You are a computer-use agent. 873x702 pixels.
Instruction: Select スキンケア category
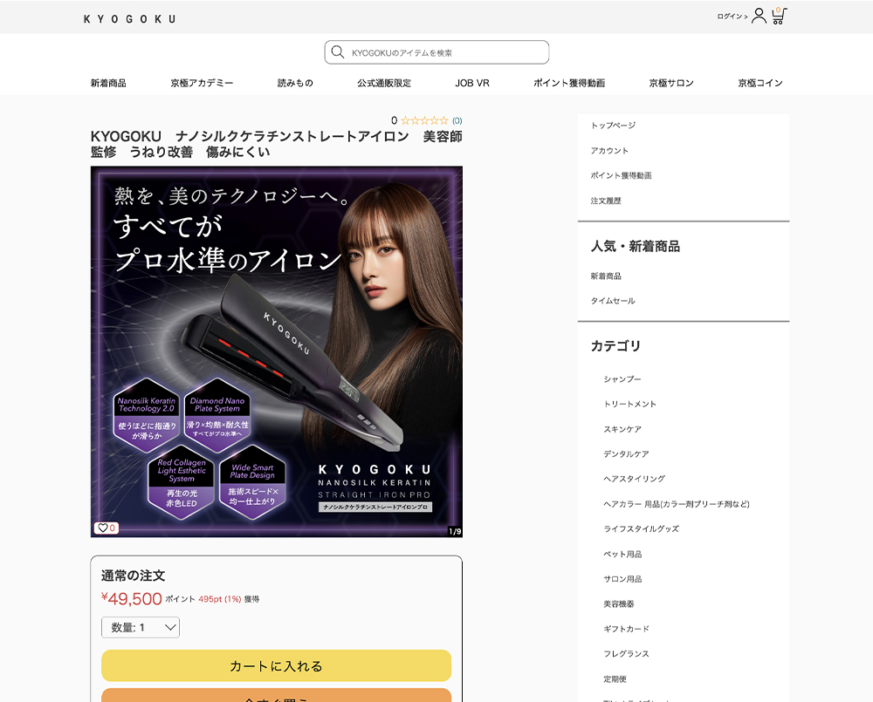click(x=622, y=429)
